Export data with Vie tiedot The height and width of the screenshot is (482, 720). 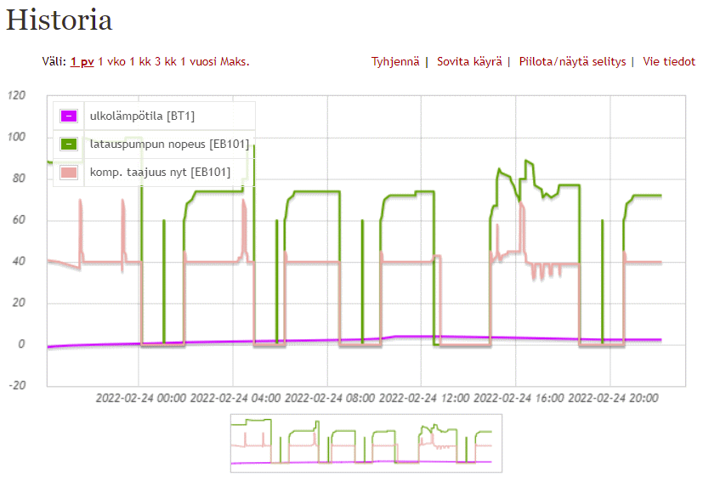click(669, 62)
